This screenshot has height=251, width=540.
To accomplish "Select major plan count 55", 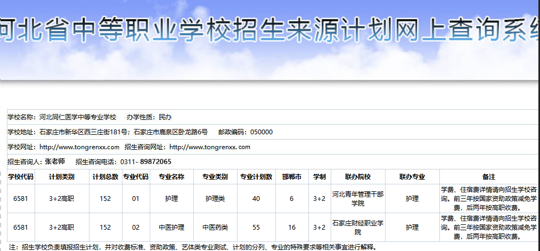I will pos(256,228).
